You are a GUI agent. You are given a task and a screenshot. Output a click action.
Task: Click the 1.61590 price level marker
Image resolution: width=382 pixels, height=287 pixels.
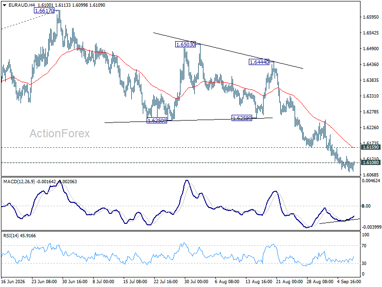tap(371, 147)
